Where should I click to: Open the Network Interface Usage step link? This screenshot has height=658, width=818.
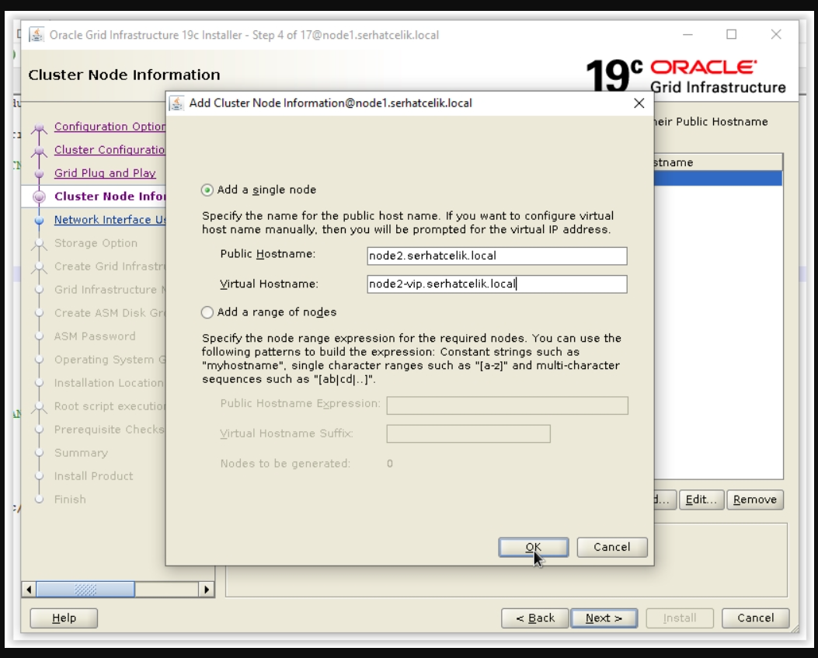(110, 220)
